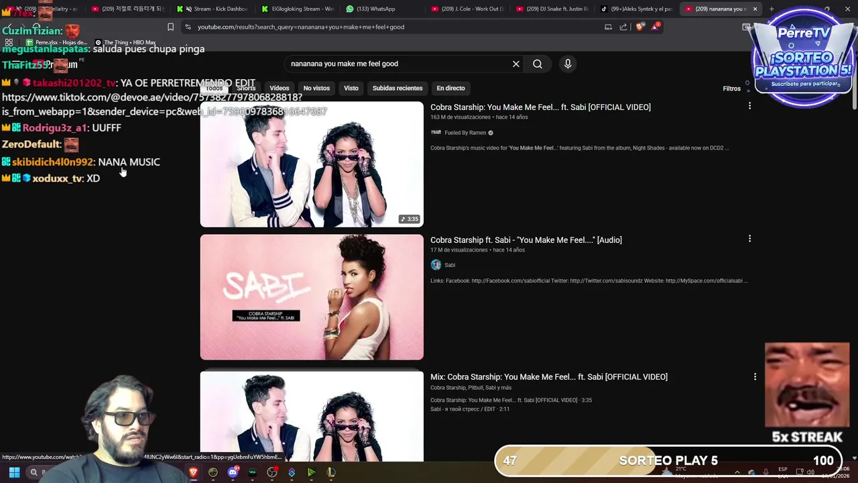Viewport: 858px width, 483px height.
Task: Open Brave browser from the taskbar
Action: pos(194,472)
